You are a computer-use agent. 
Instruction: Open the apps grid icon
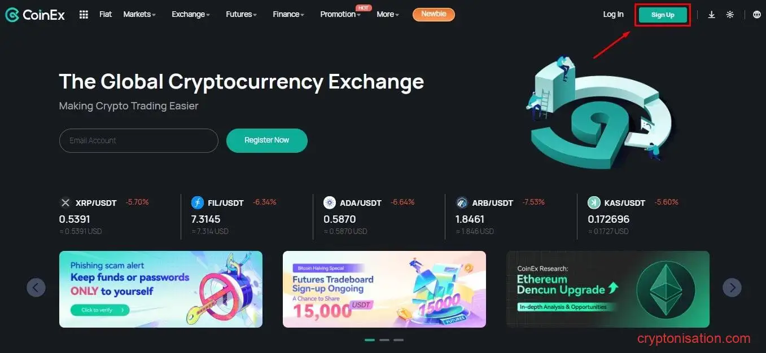click(84, 15)
